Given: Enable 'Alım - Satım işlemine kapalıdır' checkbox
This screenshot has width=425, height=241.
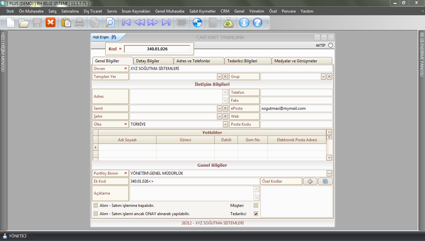Looking at the screenshot, I should (x=96, y=206).
